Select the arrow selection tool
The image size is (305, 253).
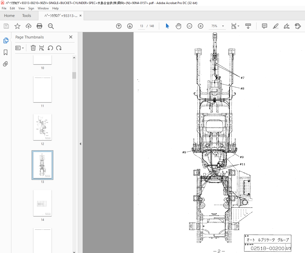coord(167,26)
